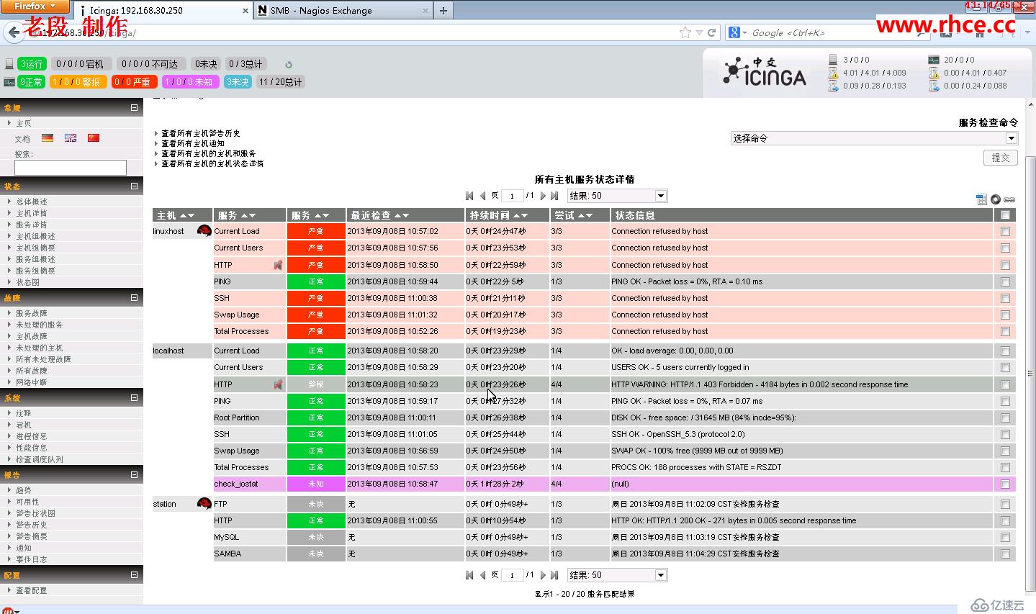Check linuxhost Current Load row checkbox
1036x614 pixels.
point(1005,232)
